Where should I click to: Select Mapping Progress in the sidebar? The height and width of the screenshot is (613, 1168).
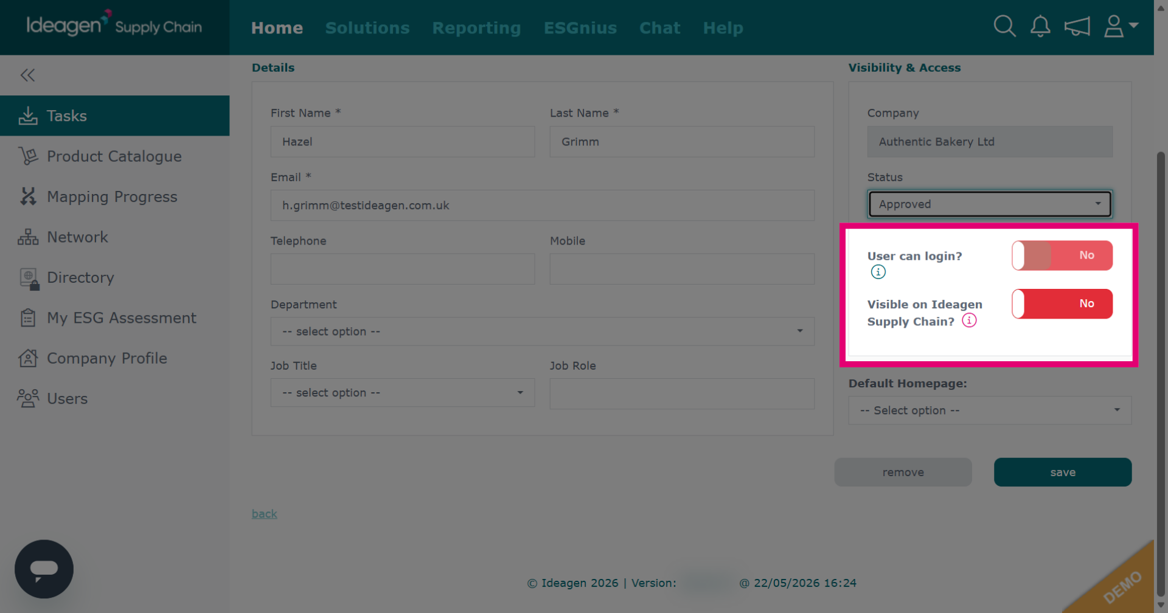[x=114, y=196]
